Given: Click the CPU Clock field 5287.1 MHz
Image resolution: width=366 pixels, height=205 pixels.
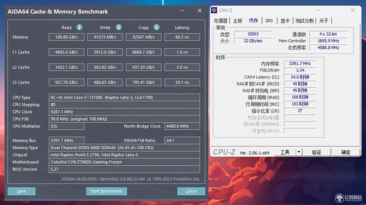Looking at the screenshot, I should click(124, 112).
